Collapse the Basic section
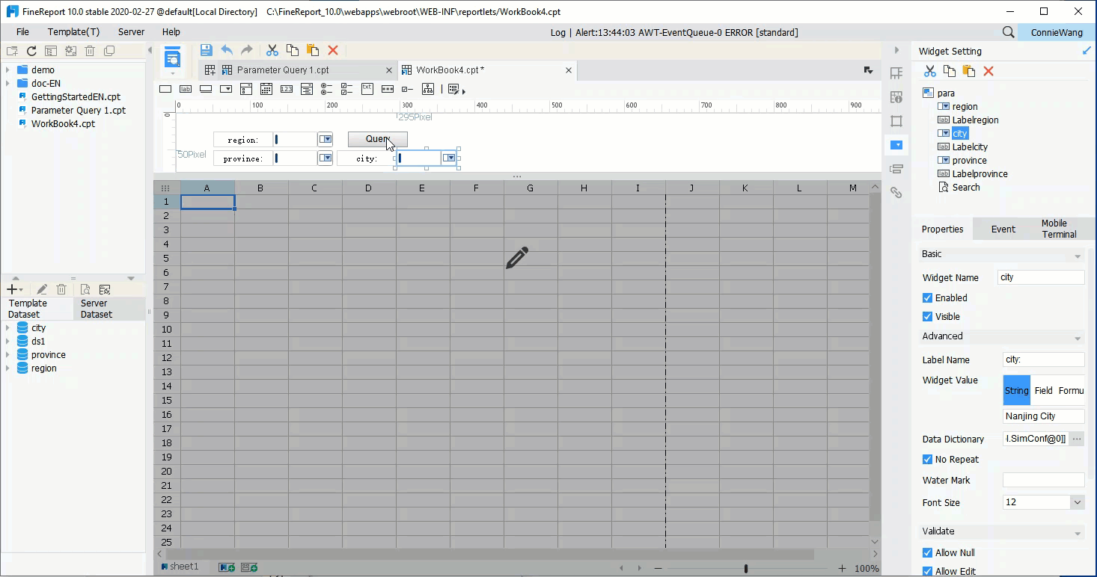Image resolution: width=1097 pixels, height=577 pixels. coord(1078,256)
